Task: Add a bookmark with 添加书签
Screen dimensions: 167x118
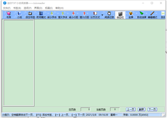Action: [x=30, y=15]
